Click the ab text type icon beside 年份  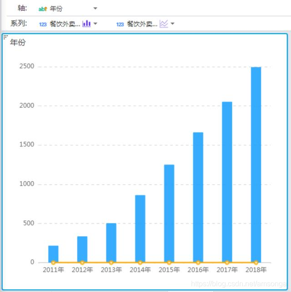coord(43,9)
